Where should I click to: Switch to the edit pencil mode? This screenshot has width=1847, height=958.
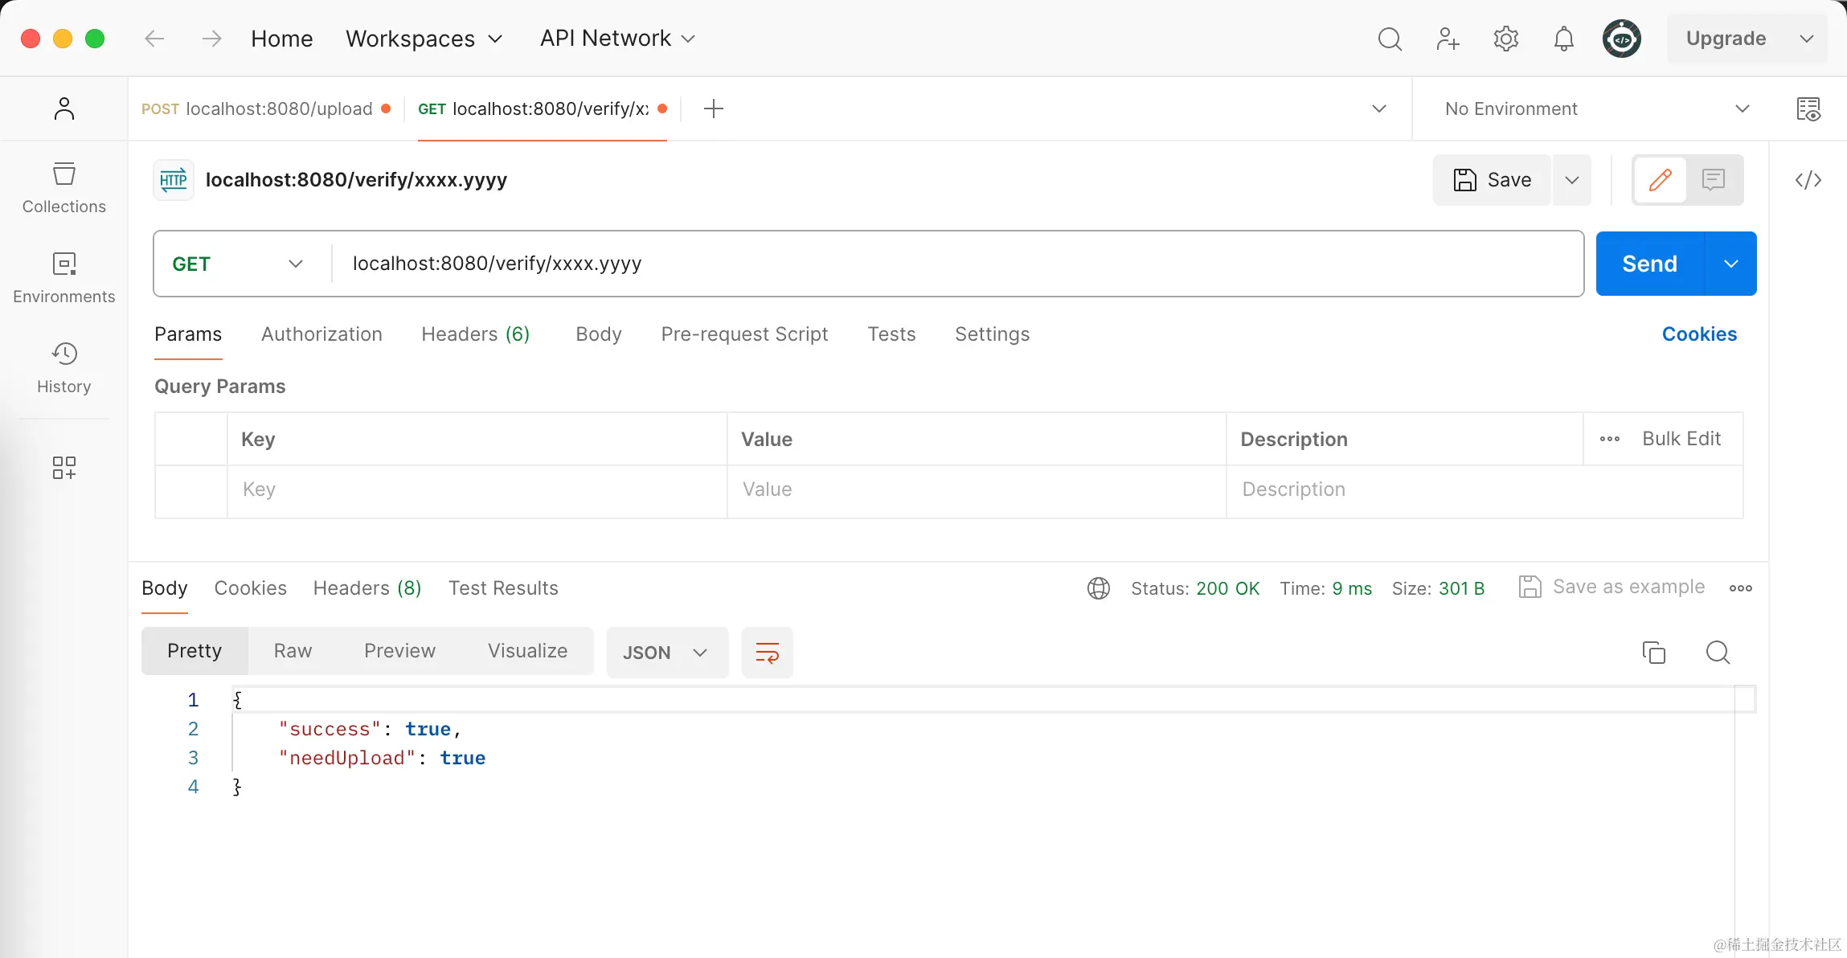point(1661,180)
